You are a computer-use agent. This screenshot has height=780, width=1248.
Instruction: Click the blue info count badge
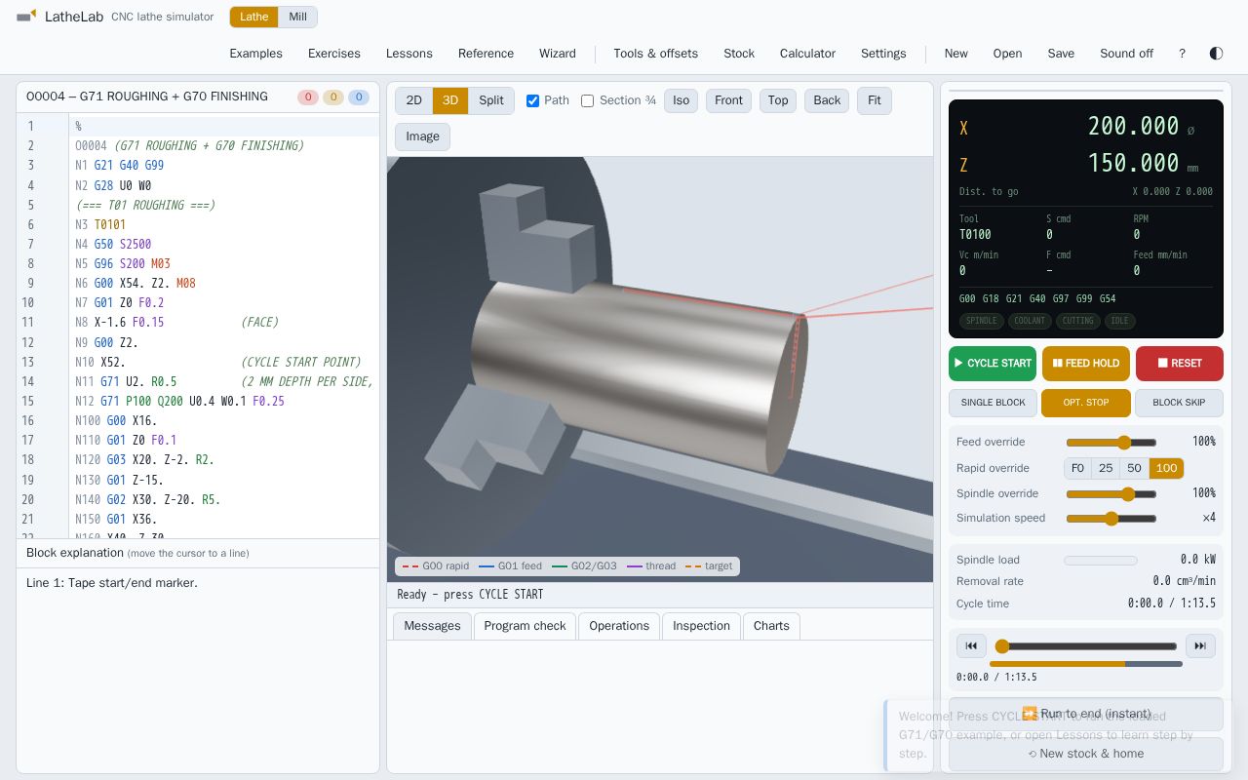(359, 97)
